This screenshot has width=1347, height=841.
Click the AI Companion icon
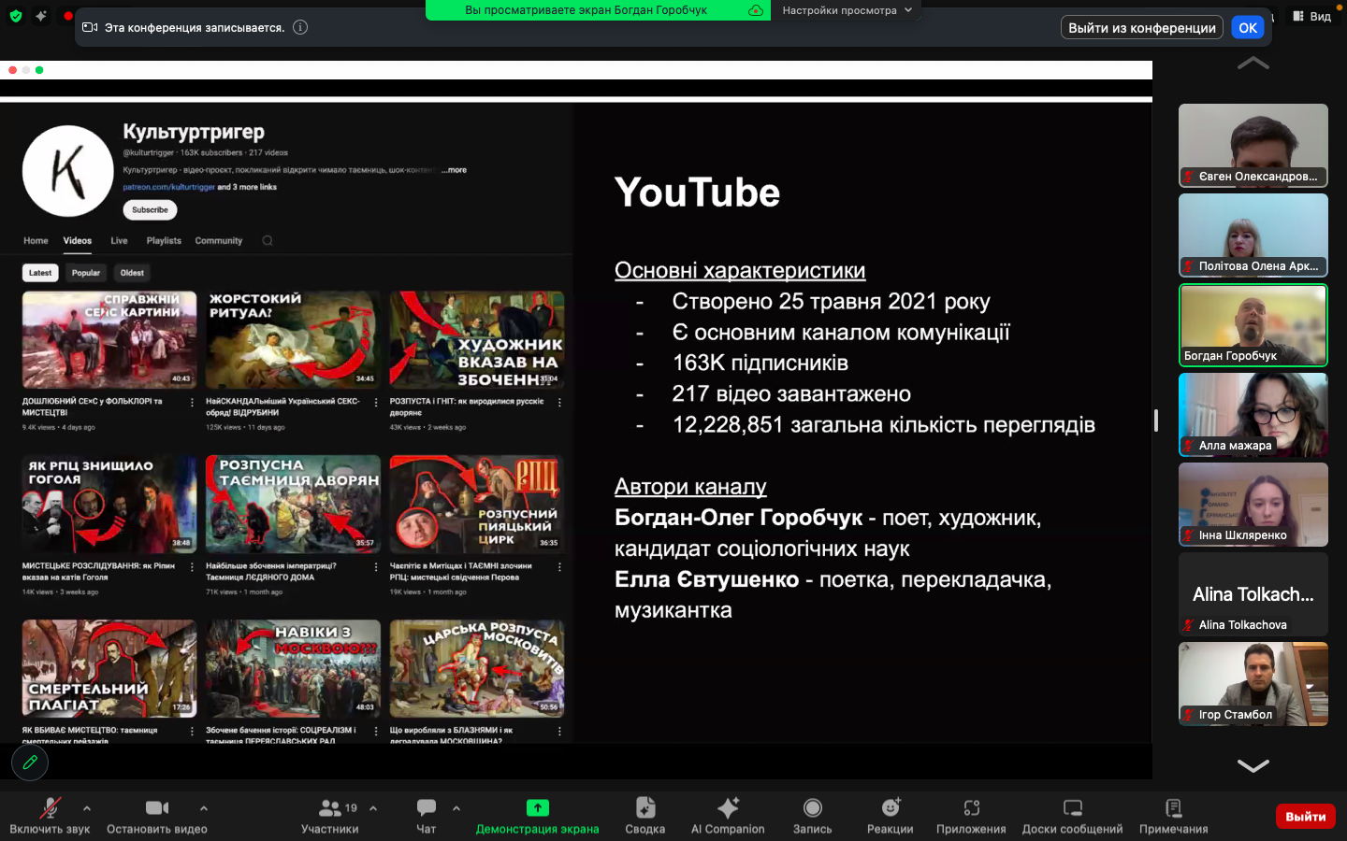(x=728, y=809)
